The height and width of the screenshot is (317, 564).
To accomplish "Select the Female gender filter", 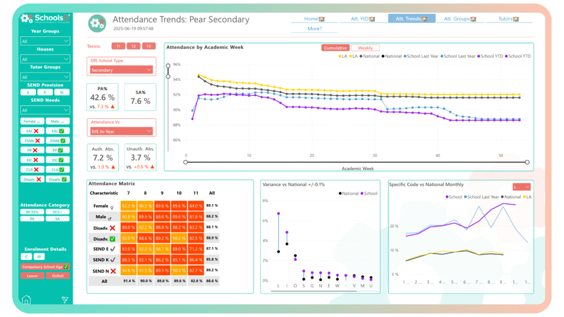I will [31, 122].
